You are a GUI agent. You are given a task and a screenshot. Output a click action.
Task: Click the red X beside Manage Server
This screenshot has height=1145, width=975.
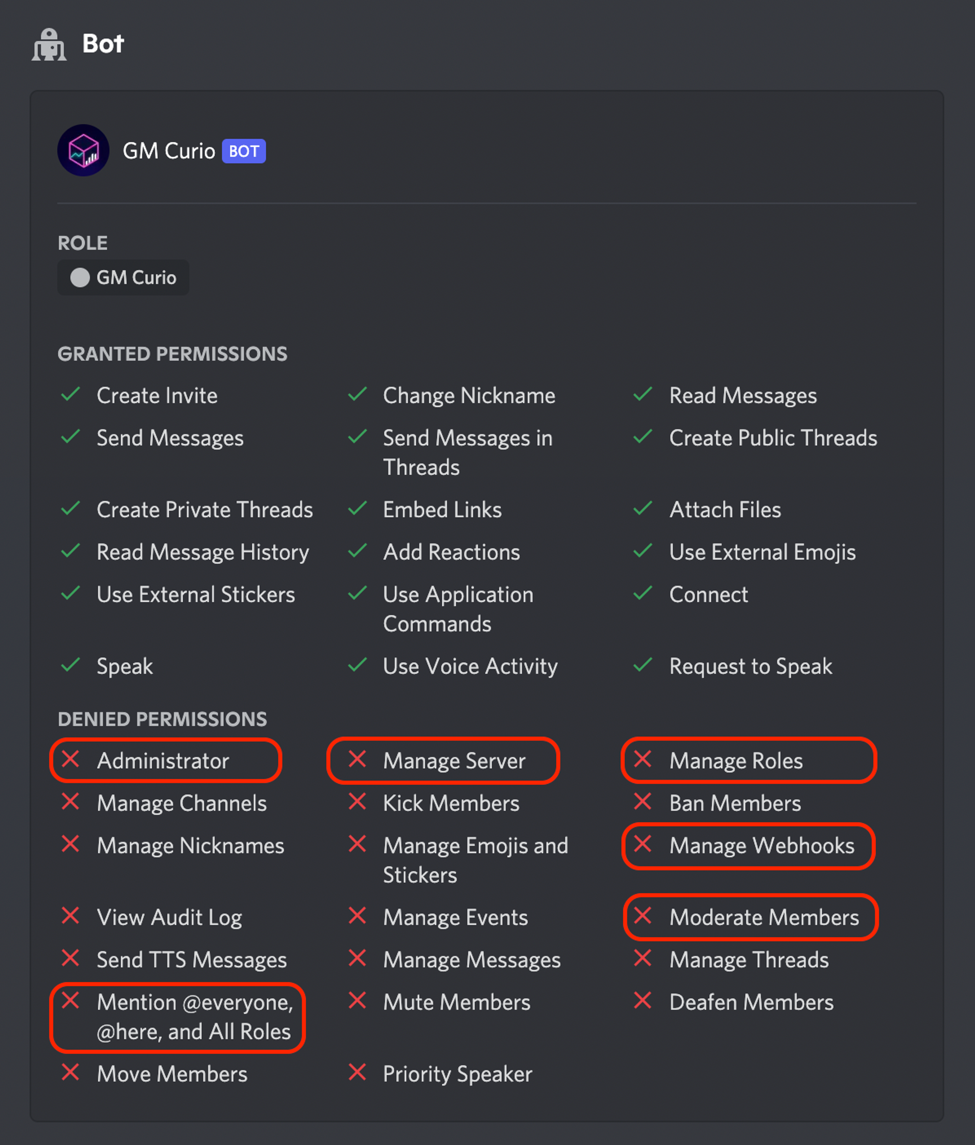point(357,759)
